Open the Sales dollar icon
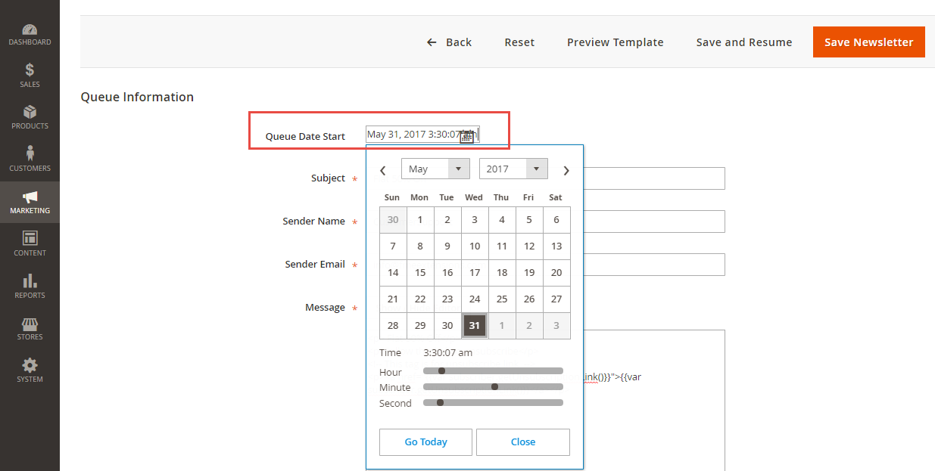The height and width of the screenshot is (471, 935). 30,71
